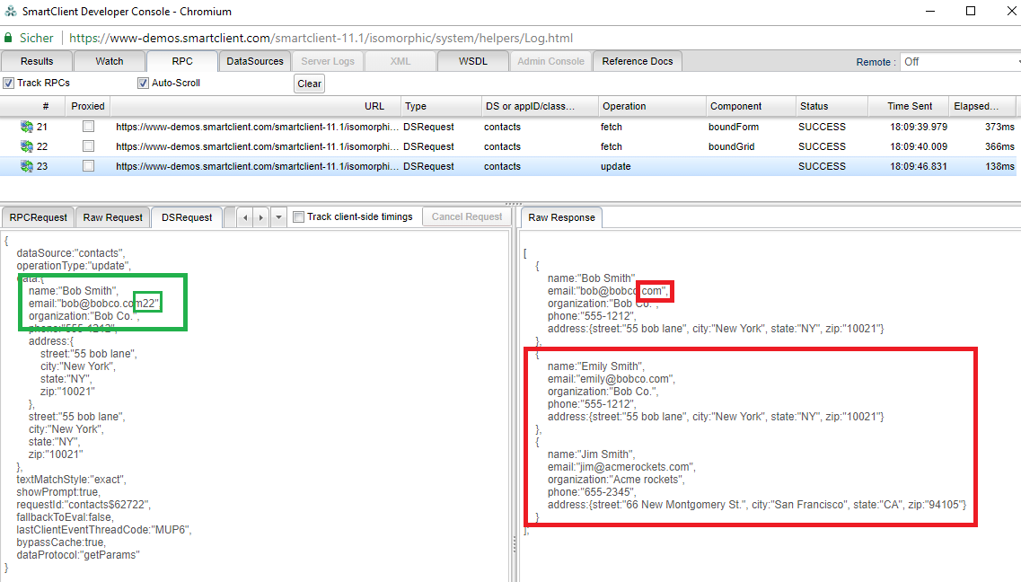1021x582 pixels.
Task: Toggle the Auto-Scroll checkbox
Action: tap(144, 83)
